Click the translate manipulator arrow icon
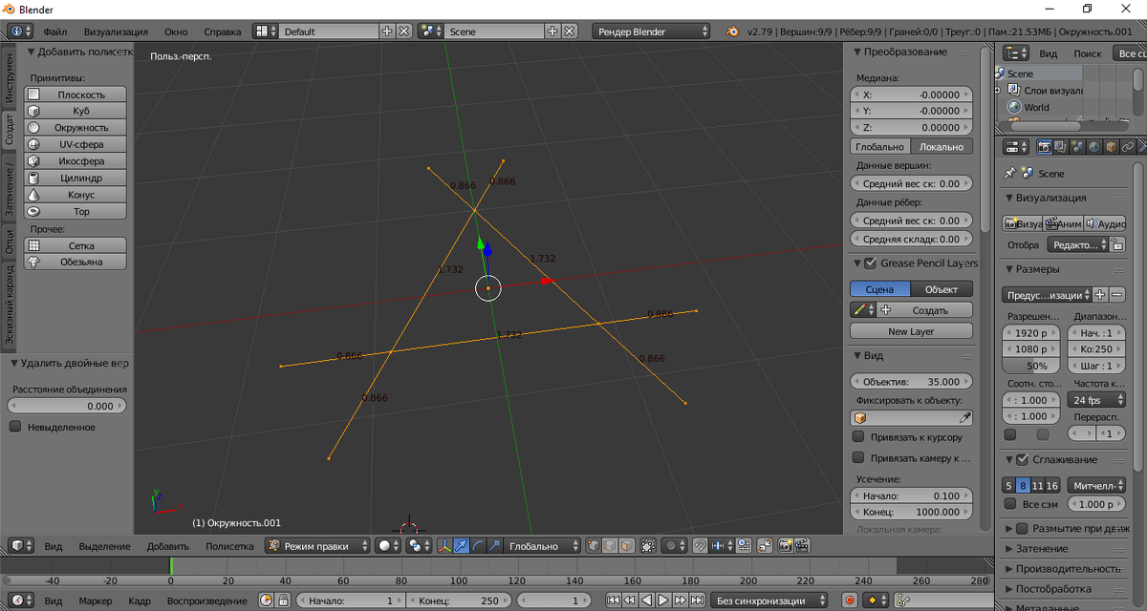 pos(461,546)
